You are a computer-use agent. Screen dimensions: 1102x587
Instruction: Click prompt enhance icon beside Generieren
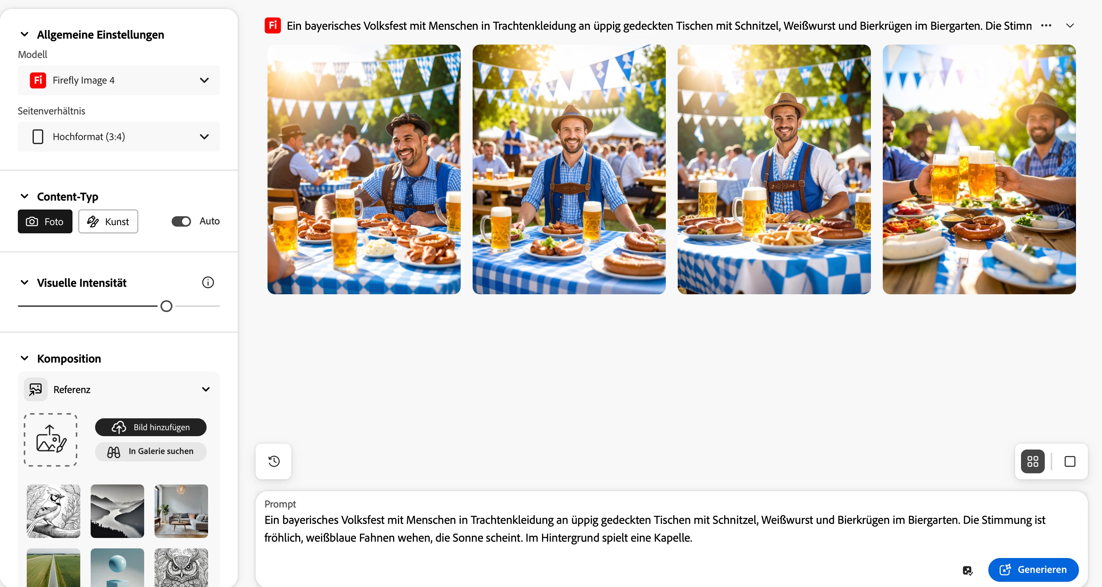tap(967, 570)
